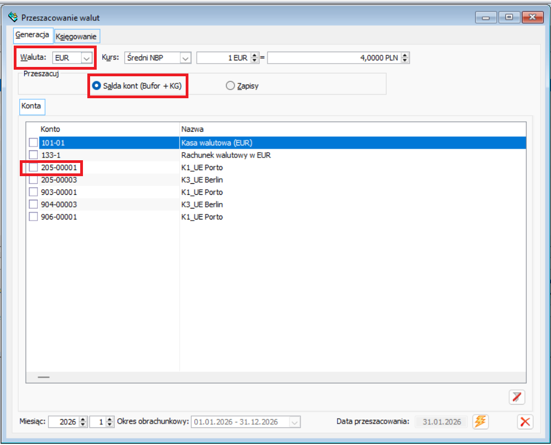Screen dimensions: 551x445
Task: Select the Zapisy radio button
Action: point(231,86)
